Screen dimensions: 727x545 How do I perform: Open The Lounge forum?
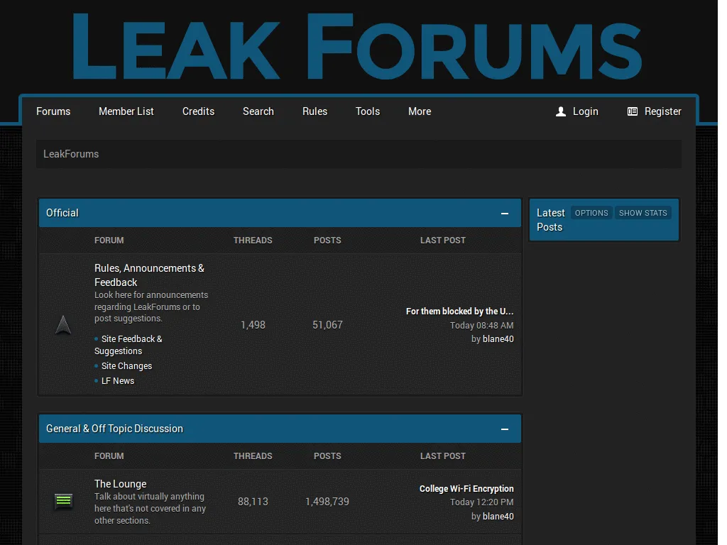[x=120, y=483]
